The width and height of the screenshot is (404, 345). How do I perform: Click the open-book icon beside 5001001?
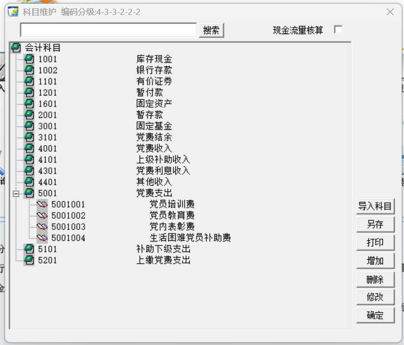[42, 204]
